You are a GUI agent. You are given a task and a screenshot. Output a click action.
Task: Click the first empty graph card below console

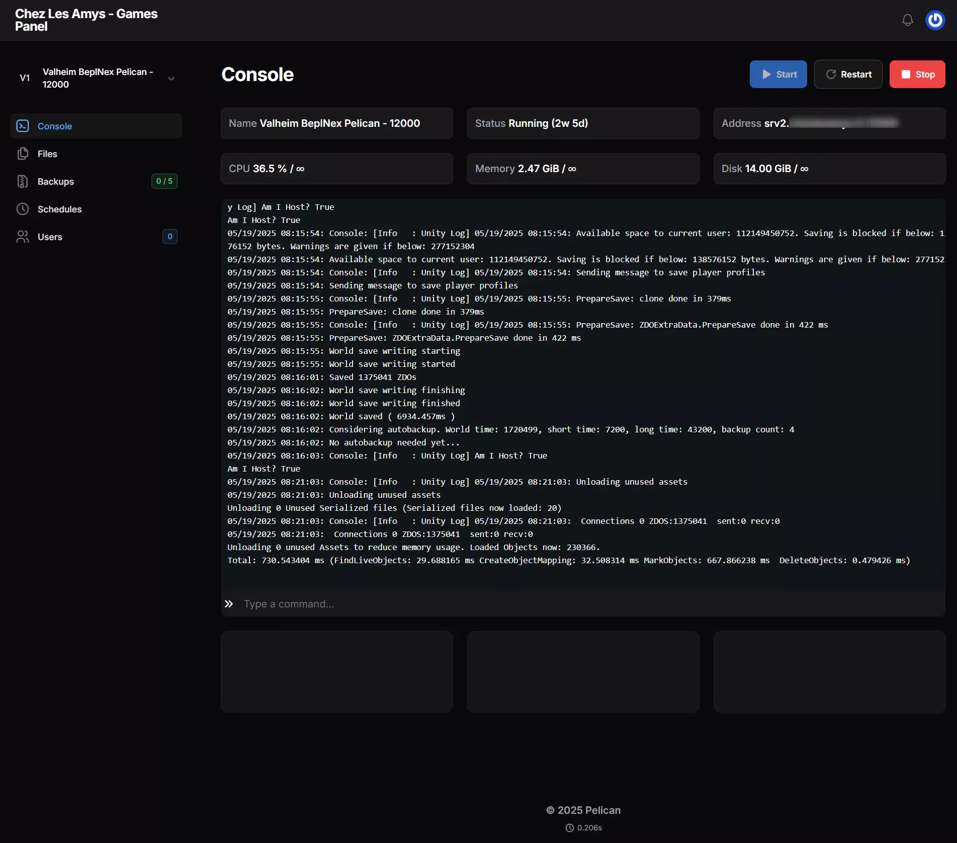coord(337,672)
